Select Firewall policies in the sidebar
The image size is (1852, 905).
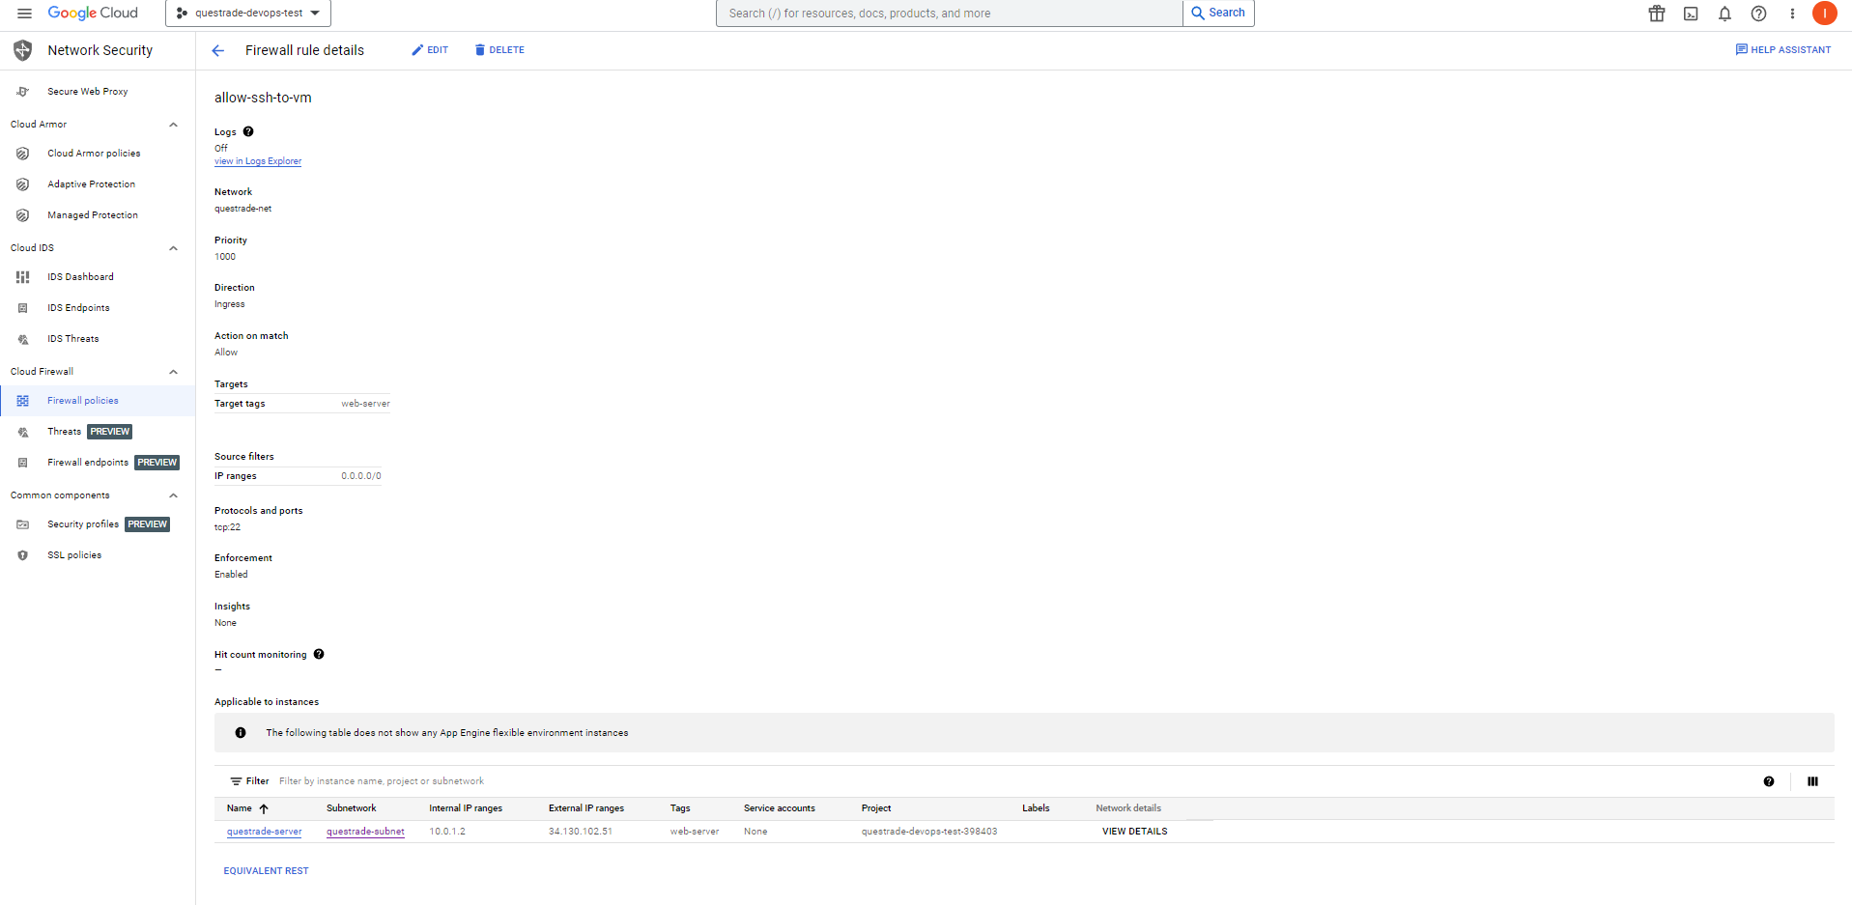[82, 400]
